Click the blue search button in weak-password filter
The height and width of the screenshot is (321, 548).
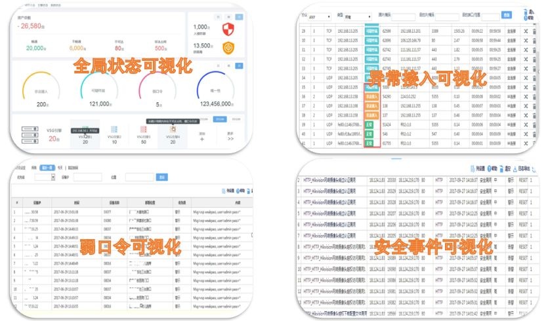148,177
